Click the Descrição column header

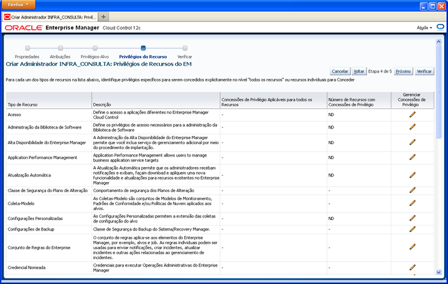coord(156,101)
